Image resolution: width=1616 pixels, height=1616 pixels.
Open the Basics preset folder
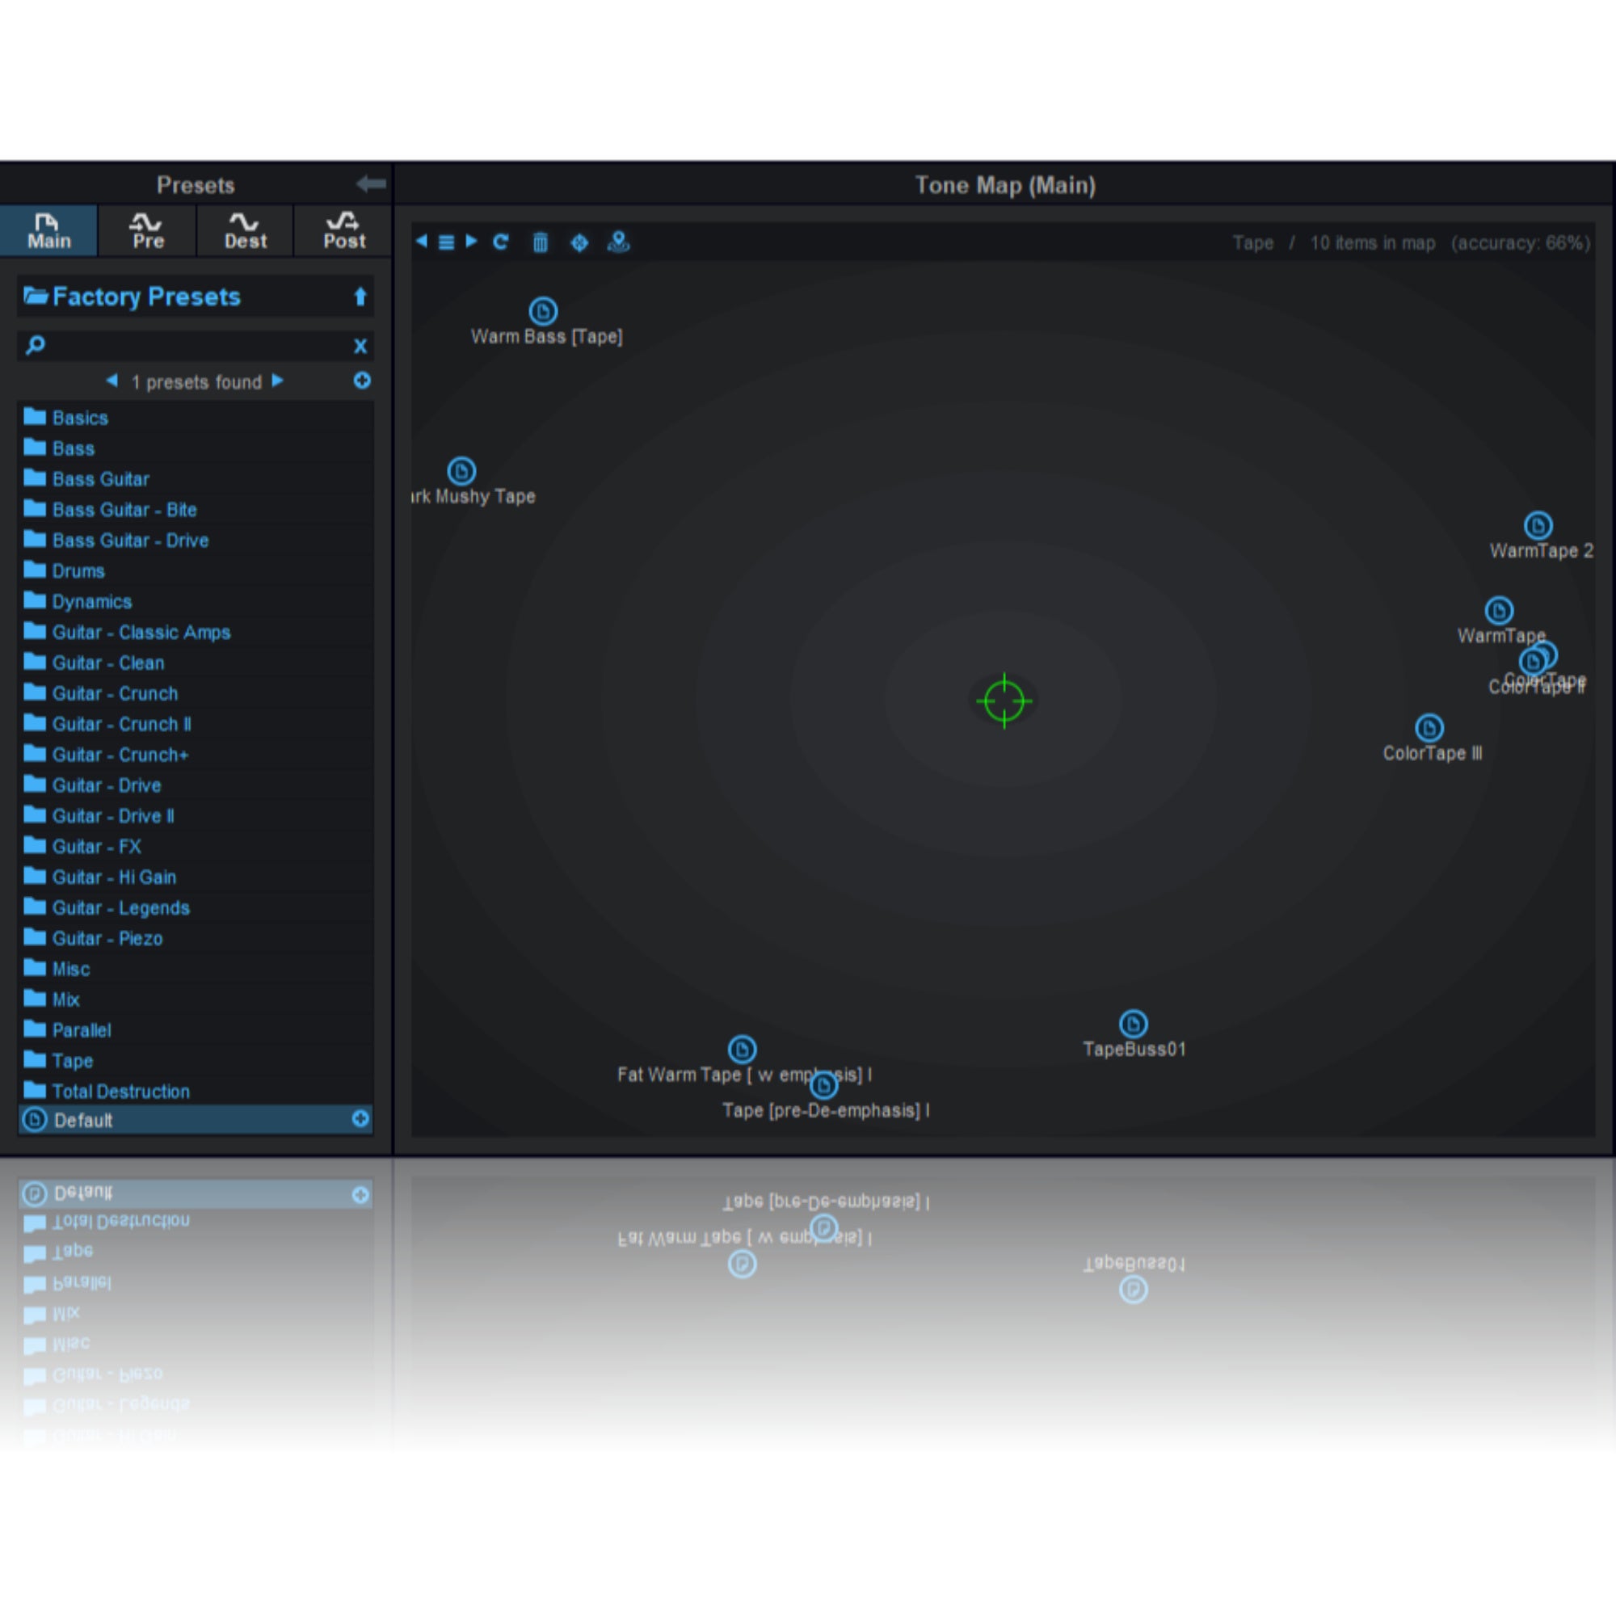(x=195, y=418)
